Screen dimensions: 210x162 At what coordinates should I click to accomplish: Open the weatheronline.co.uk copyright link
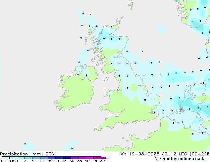click(x=180, y=159)
